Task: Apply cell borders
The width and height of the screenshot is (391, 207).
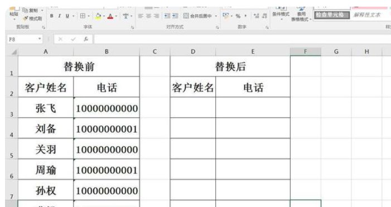Action: pyautogui.click(x=83, y=16)
